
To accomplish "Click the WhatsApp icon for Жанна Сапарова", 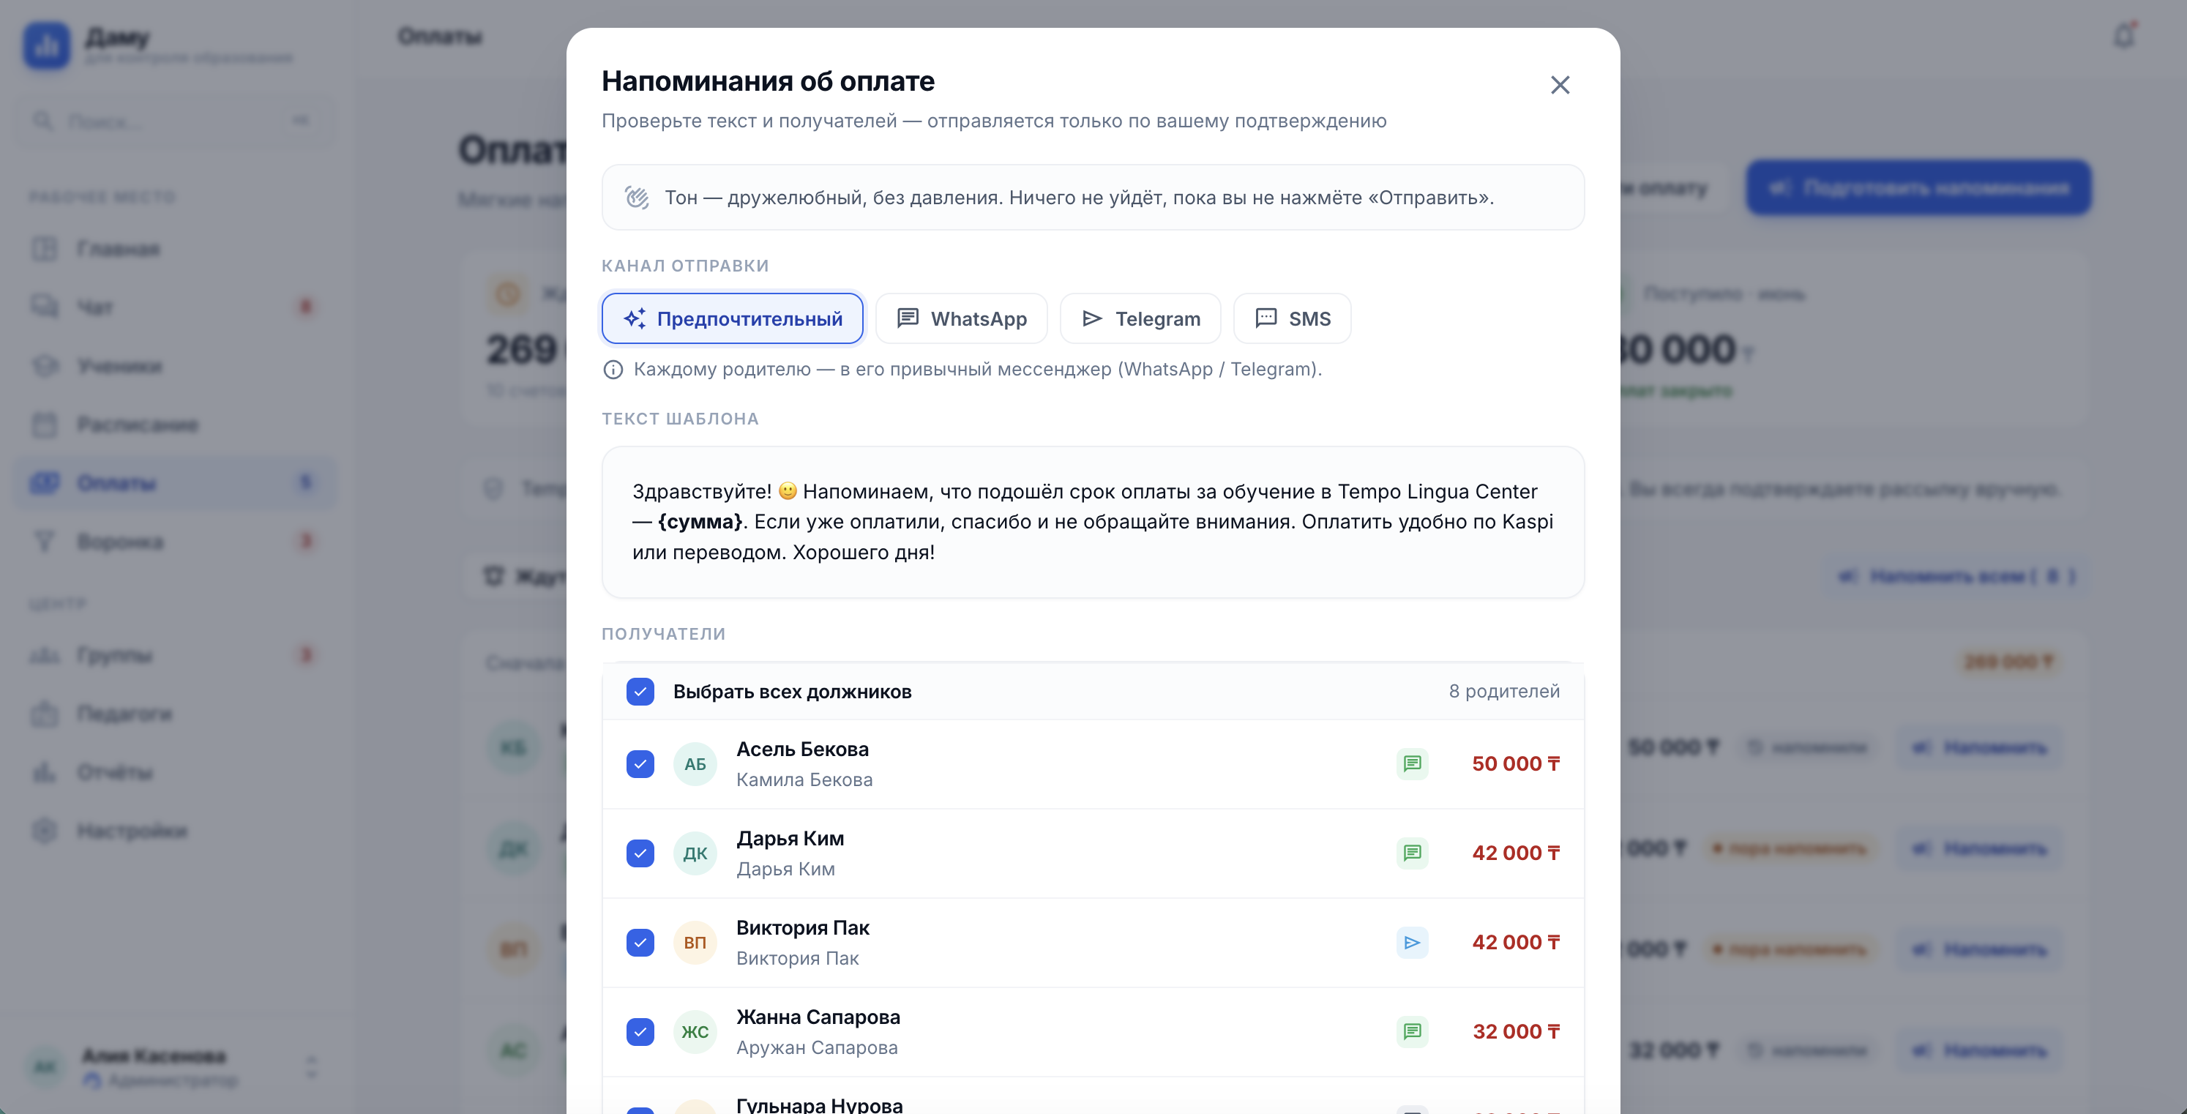I will (x=1412, y=1031).
